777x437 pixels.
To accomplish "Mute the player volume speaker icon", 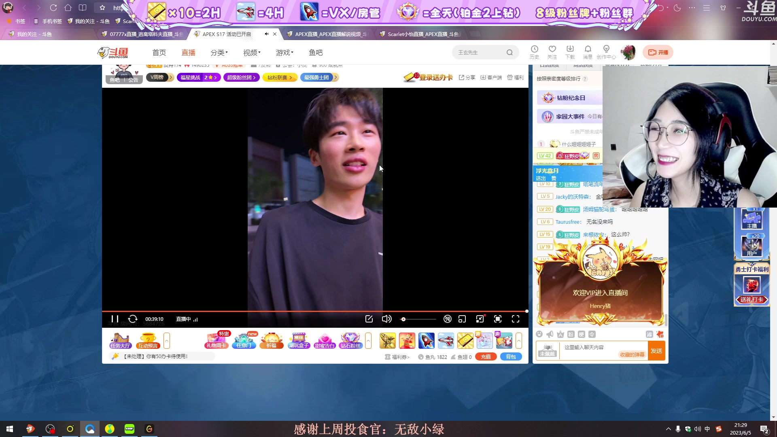I will point(386,319).
